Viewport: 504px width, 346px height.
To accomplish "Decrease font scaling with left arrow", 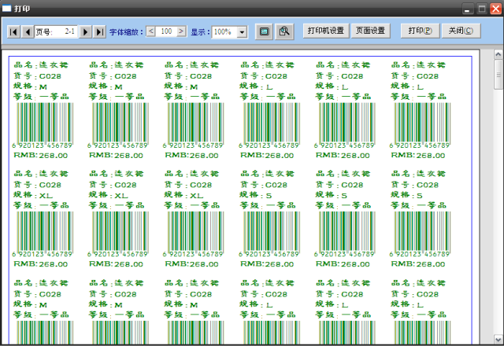I will coord(151,31).
